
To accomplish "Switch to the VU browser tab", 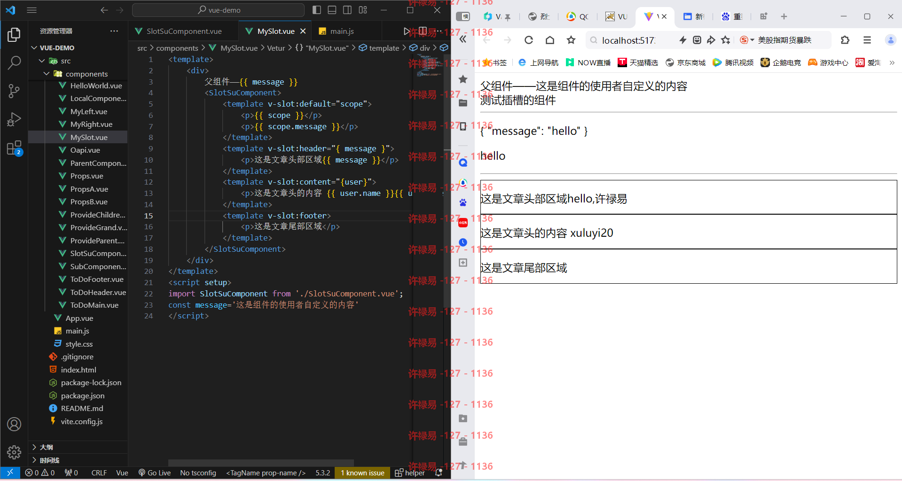I will coord(617,16).
